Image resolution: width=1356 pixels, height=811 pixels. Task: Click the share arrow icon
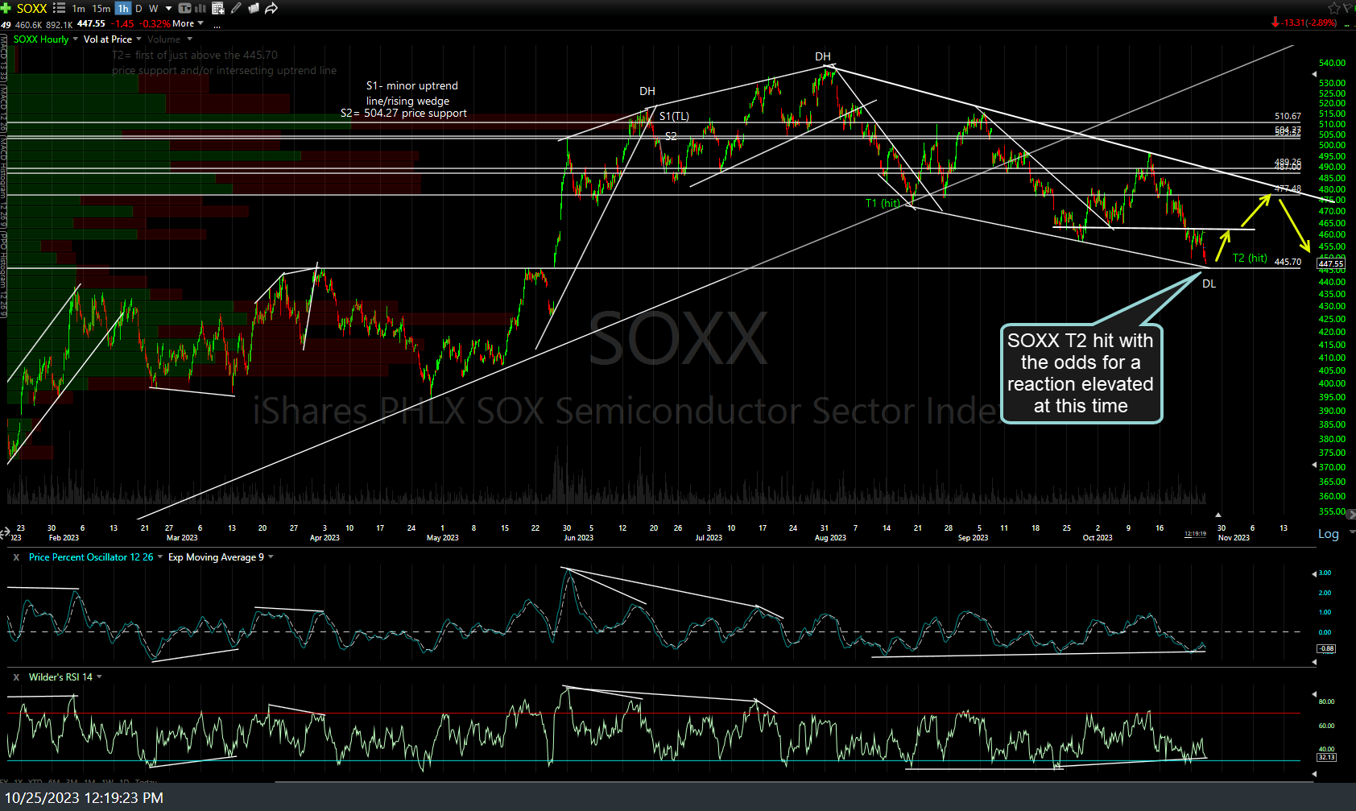click(x=271, y=7)
